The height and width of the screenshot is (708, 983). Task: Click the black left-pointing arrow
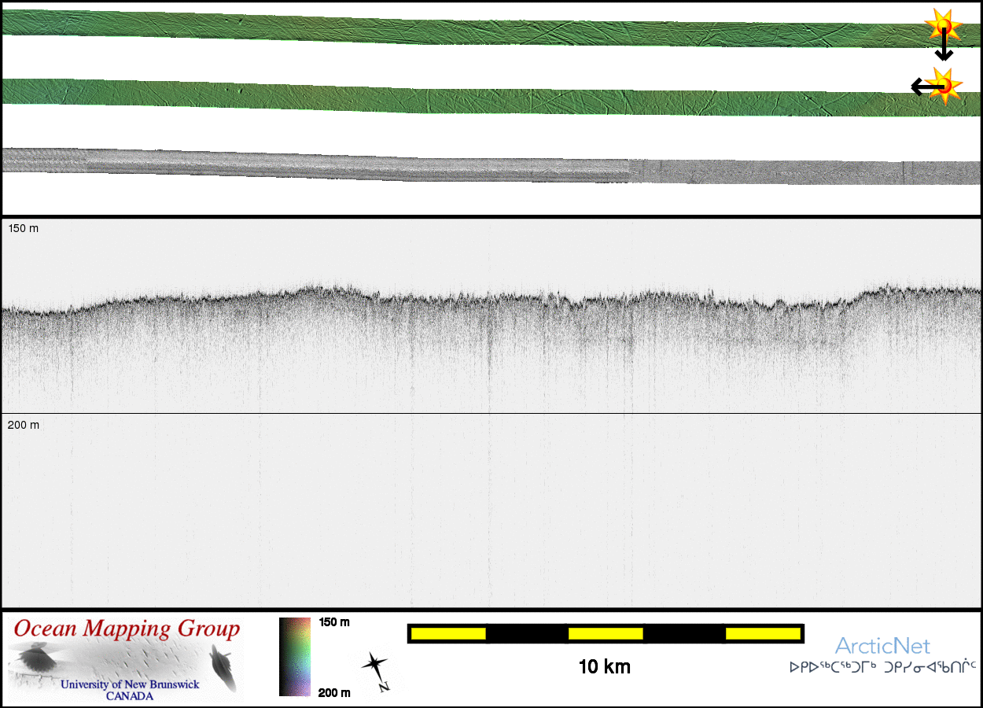click(x=922, y=87)
